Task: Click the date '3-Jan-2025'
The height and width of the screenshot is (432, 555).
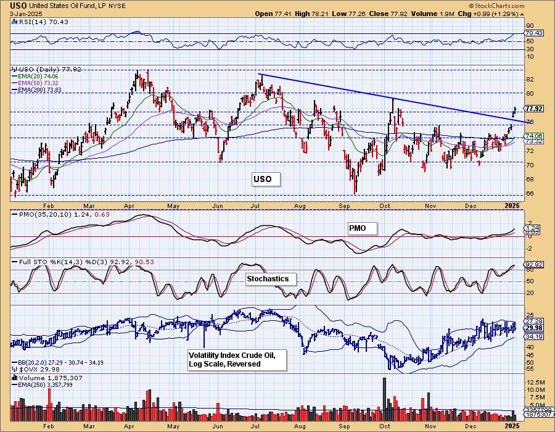Action: click(x=26, y=14)
